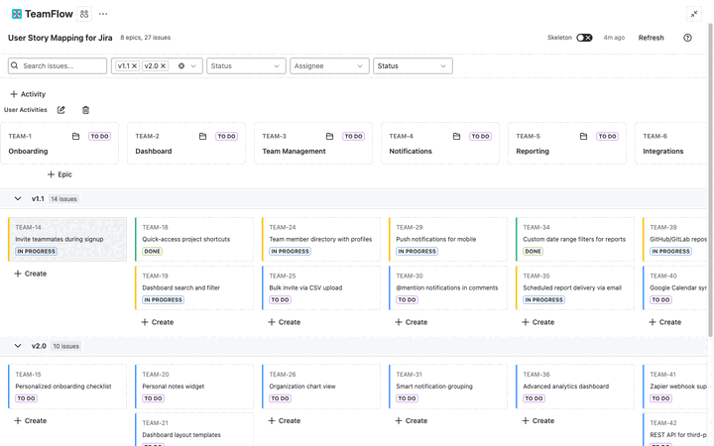Click the epic icon on TEAM-5 Reporting card
Screen dimensions: 714x446
(x=584, y=136)
